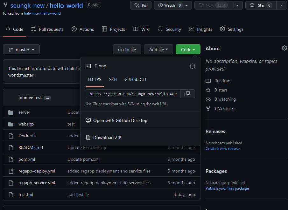Click the Clone help question mark icon
Screen dimensions: 288x210
[x=192, y=66]
